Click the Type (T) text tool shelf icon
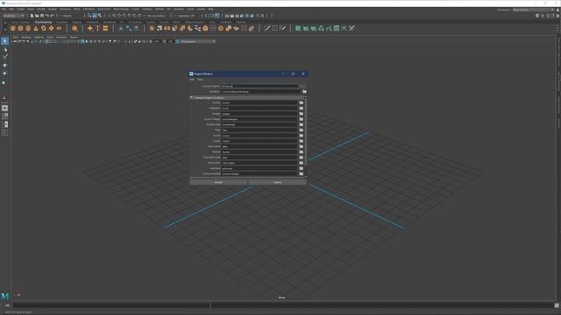Image resolution: width=561 pixels, height=315 pixels. pyautogui.click(x=97, y=28)
